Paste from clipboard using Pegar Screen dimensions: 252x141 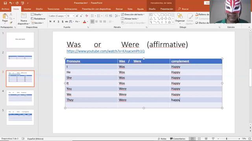tap(5, 18)
